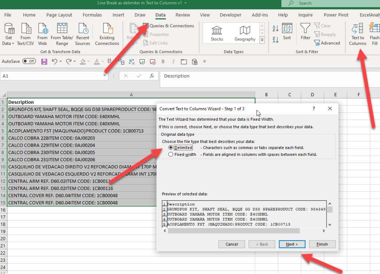This screenshot has height=274, width=380.
Task: Open the document title dropdown
Action: [x=186, y=3]
